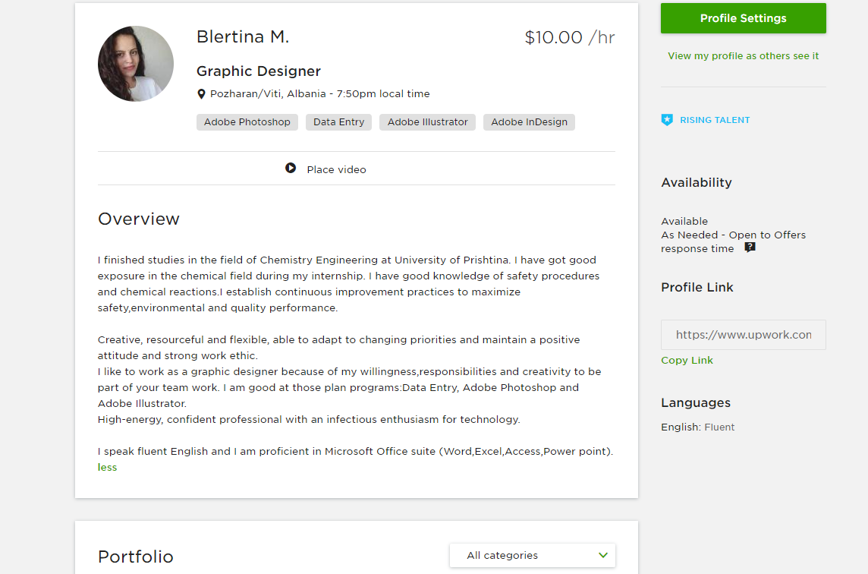This screenshot has height=574, width=868.
Task: Click the Data Entry skill tag
Action: 339,122
